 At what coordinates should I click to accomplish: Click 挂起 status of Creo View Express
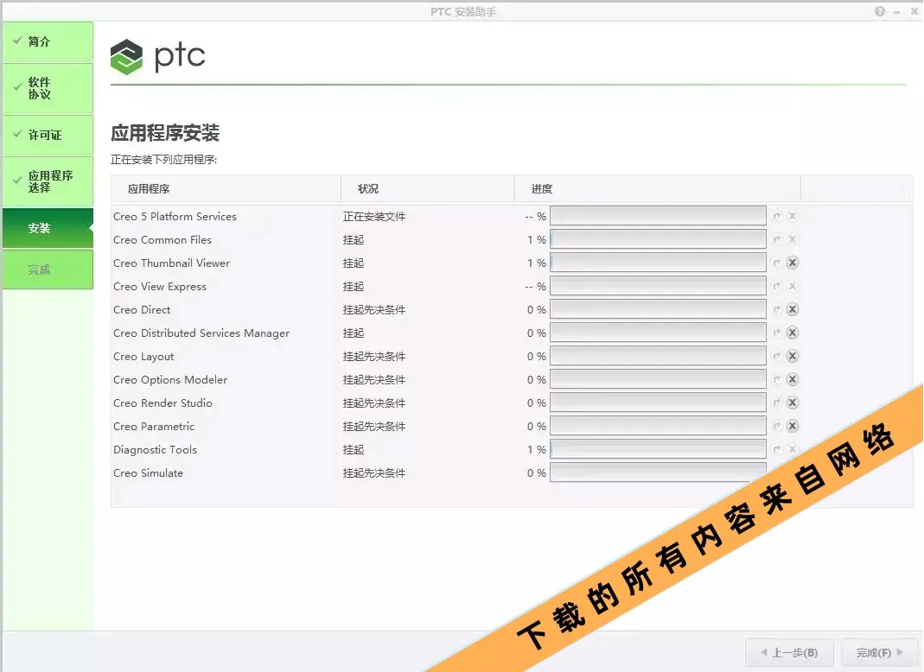click(x=354, y=286)
